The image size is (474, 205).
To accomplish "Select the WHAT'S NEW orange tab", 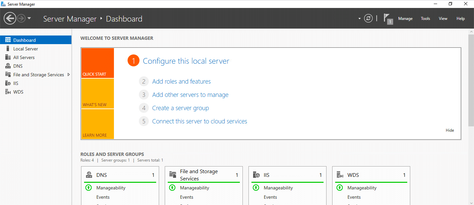I will pyautogui.click(x=97, y=94).
